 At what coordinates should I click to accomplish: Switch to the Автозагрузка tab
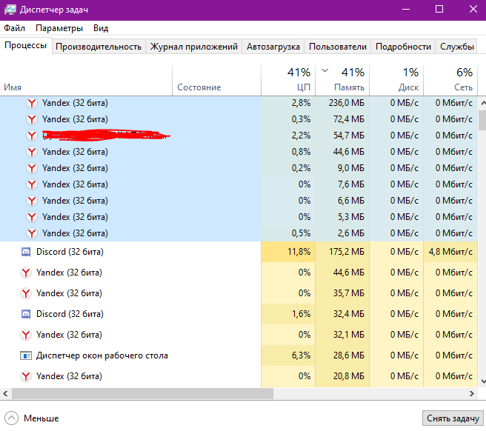coord(273,46)
